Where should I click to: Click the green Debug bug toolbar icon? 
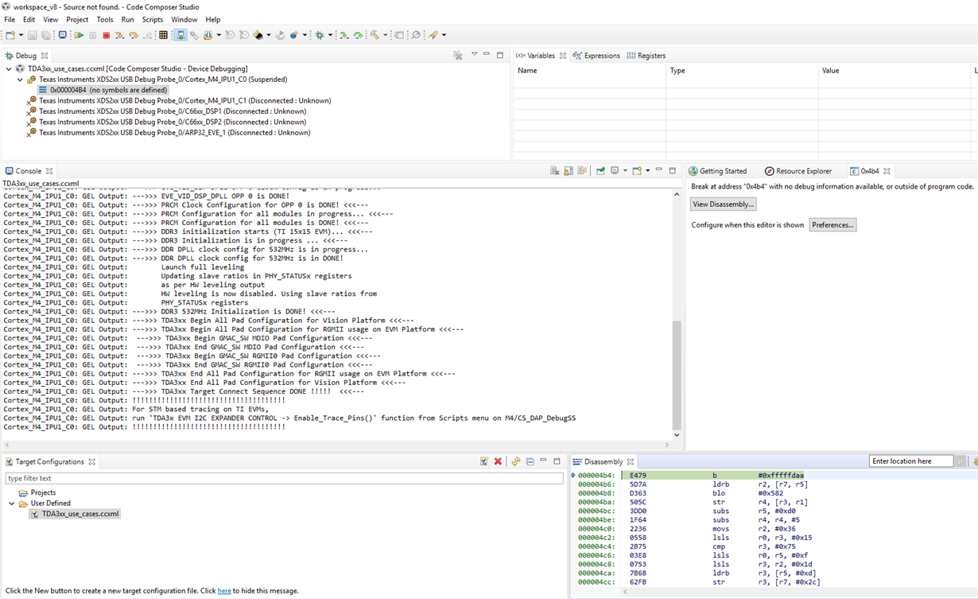pyautogui.click(x=320, y=35)
